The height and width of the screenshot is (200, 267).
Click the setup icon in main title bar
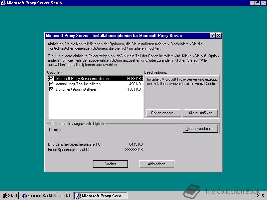(3, 3)
